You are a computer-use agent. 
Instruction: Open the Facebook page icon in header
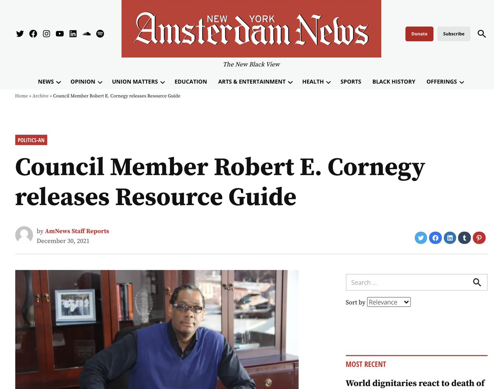pyautogui.click(x=33, y=34)
